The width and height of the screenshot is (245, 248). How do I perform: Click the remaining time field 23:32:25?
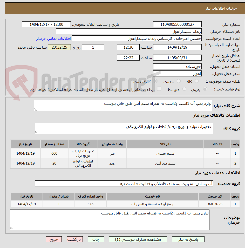pos(59,47)
